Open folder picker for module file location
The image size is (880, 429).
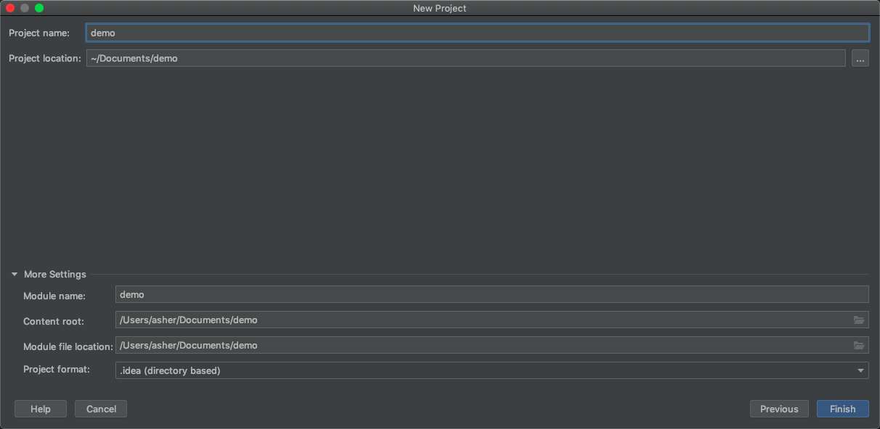859,346
